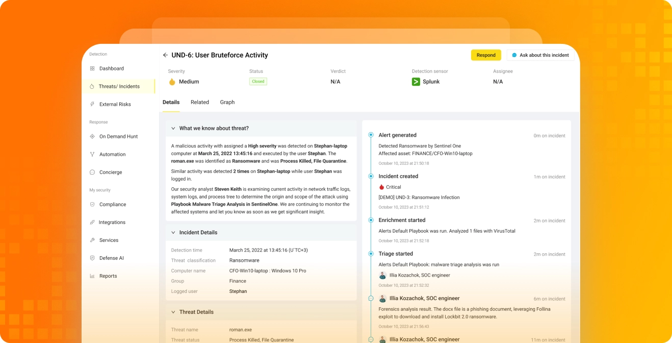Collapse the Threat Details section
The width and height of the screenshot is (672, 343).
[173, 312]
